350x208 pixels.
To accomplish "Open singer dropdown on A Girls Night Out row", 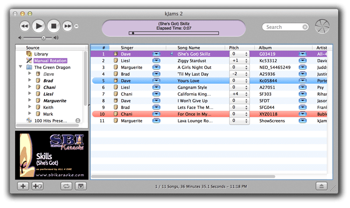I will 156,67.
